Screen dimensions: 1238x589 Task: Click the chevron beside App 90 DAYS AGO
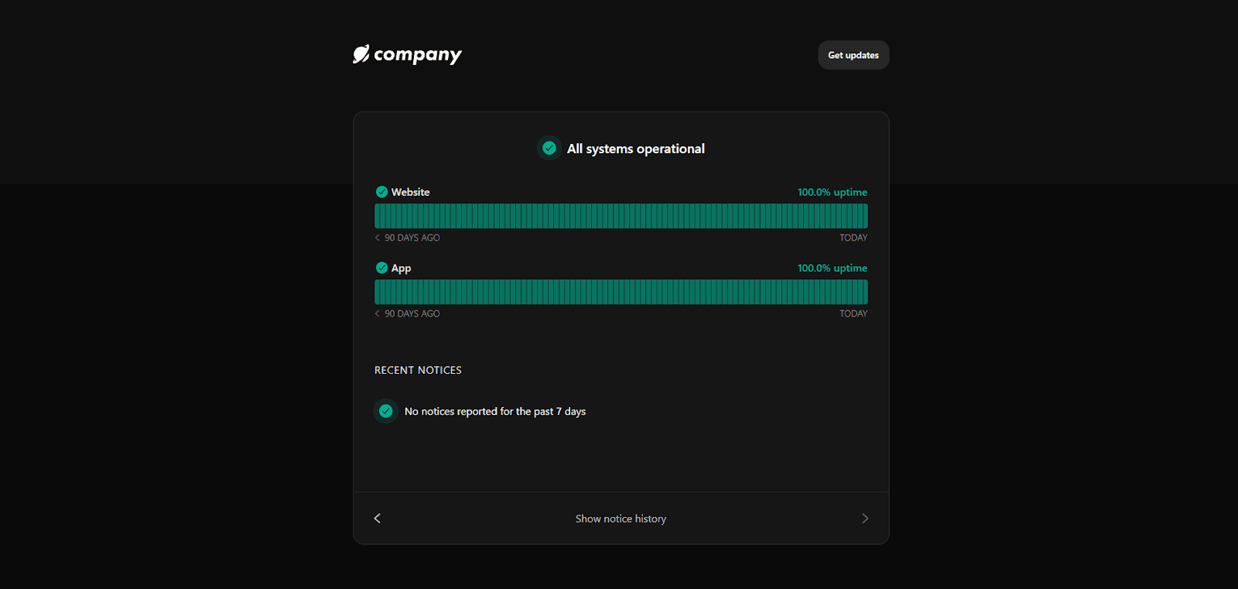[x=378, y=313]
